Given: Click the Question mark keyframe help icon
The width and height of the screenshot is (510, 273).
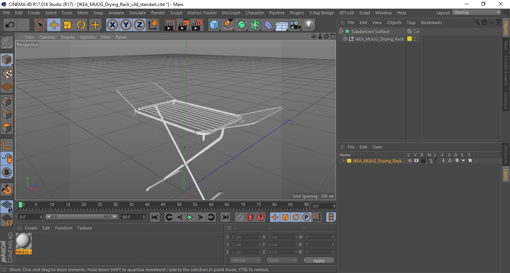Looking at the screenshot, I should [x=261, y=217].
